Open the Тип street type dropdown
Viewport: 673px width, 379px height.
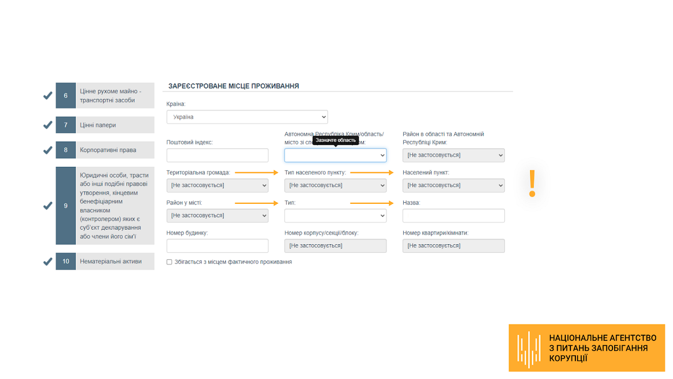(335, 216)
